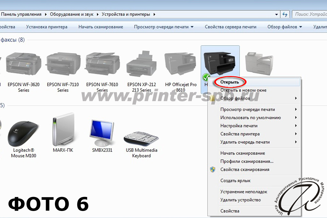327x218 pixels.
Task: Expand arrow after Панель управления breadcrumb
Action: click(46, 14)
